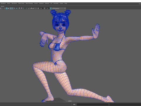This screenshot has width=141, height=106.
Task: Toggle Use Default Material half-sphere icon
Action: pyautogui.click(x=9, y=9)
